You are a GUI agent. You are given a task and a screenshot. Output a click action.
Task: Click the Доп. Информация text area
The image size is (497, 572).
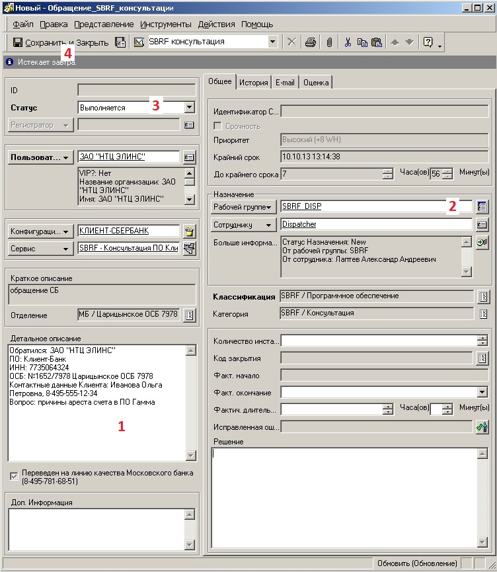pos(96,529)
